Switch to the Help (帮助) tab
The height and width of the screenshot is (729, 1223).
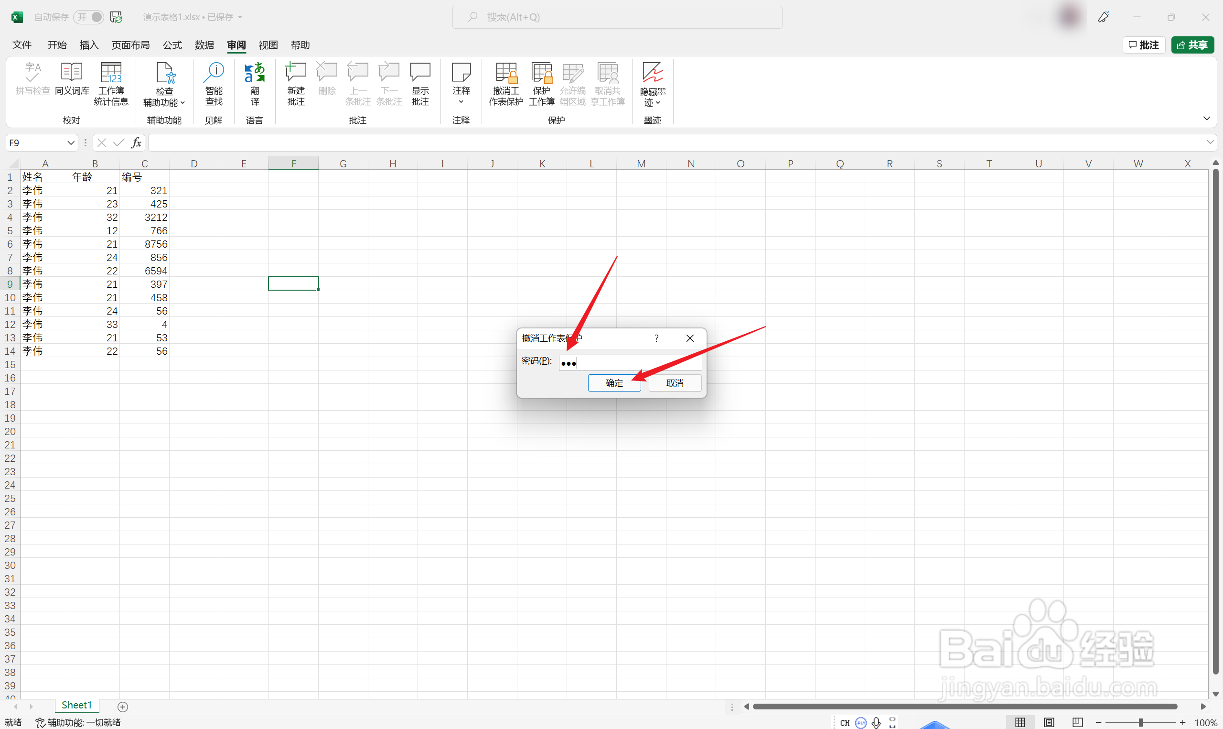[300, 45]
